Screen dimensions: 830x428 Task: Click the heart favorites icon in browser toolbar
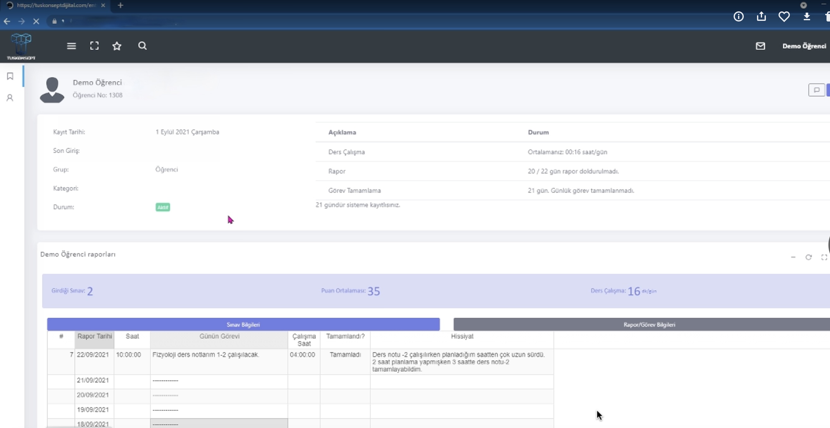(x=784, y=16)
